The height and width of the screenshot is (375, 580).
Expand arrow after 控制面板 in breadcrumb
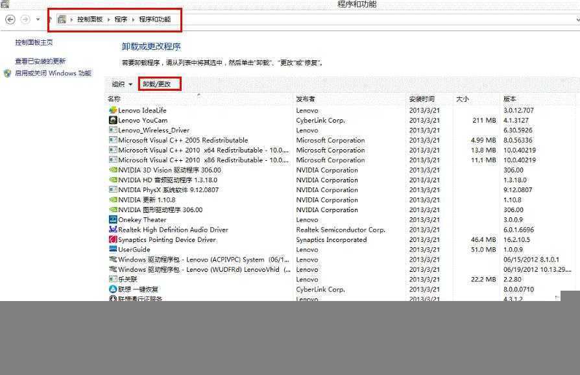point(109,19)
